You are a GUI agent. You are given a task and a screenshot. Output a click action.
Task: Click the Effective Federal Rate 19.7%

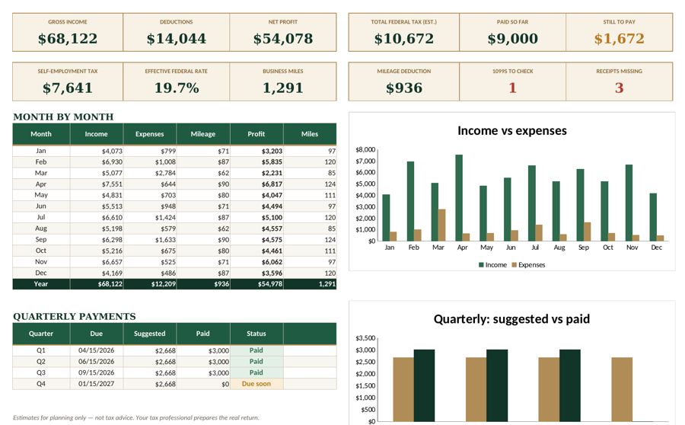(176, 88)
